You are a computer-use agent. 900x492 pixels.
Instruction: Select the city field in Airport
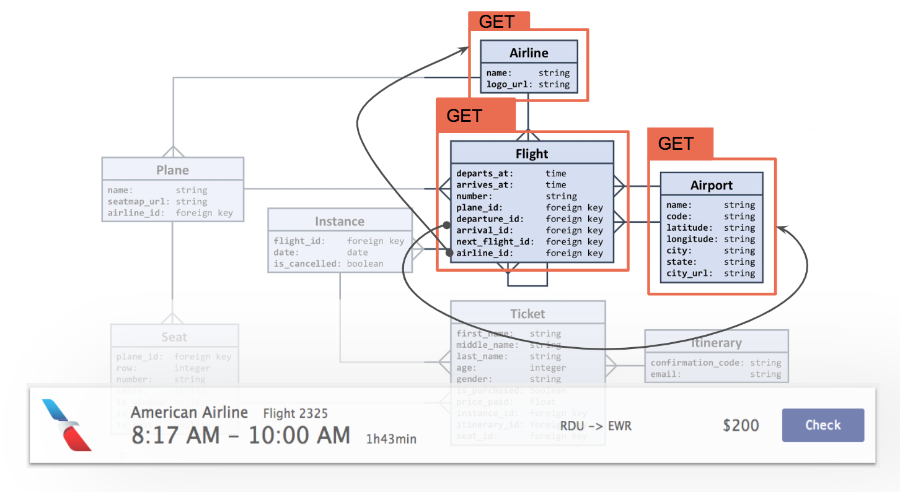[712, 251]
